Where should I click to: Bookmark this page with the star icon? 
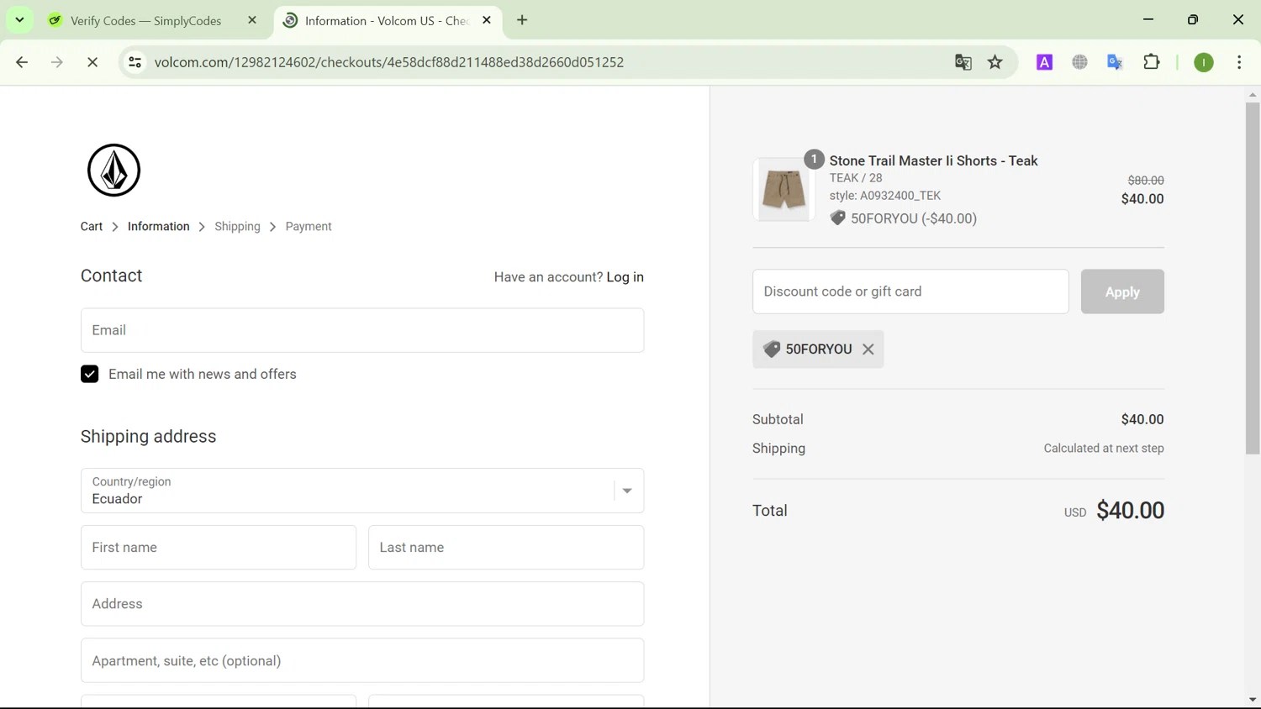pos(995,62)
